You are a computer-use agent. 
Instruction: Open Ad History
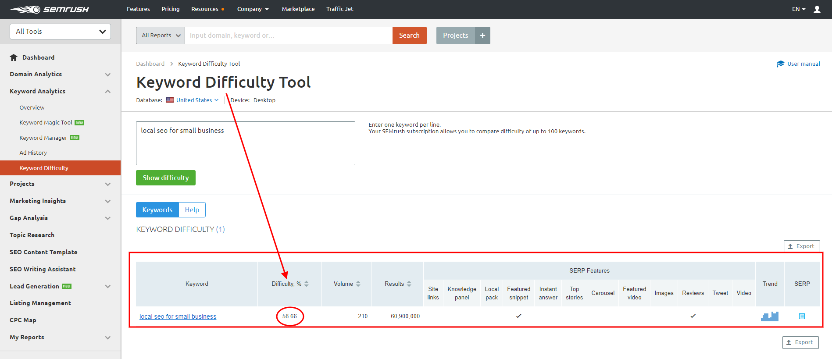[x=33, y=153]
